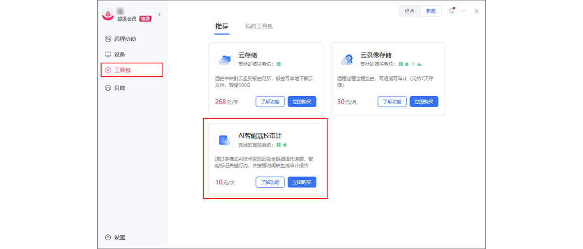Image resolution: width=583 pixels, height=249 pixels.
Task: Click the Android icon on 云录像存储 card
Action: pyautogui.click(x=419, y=64)
